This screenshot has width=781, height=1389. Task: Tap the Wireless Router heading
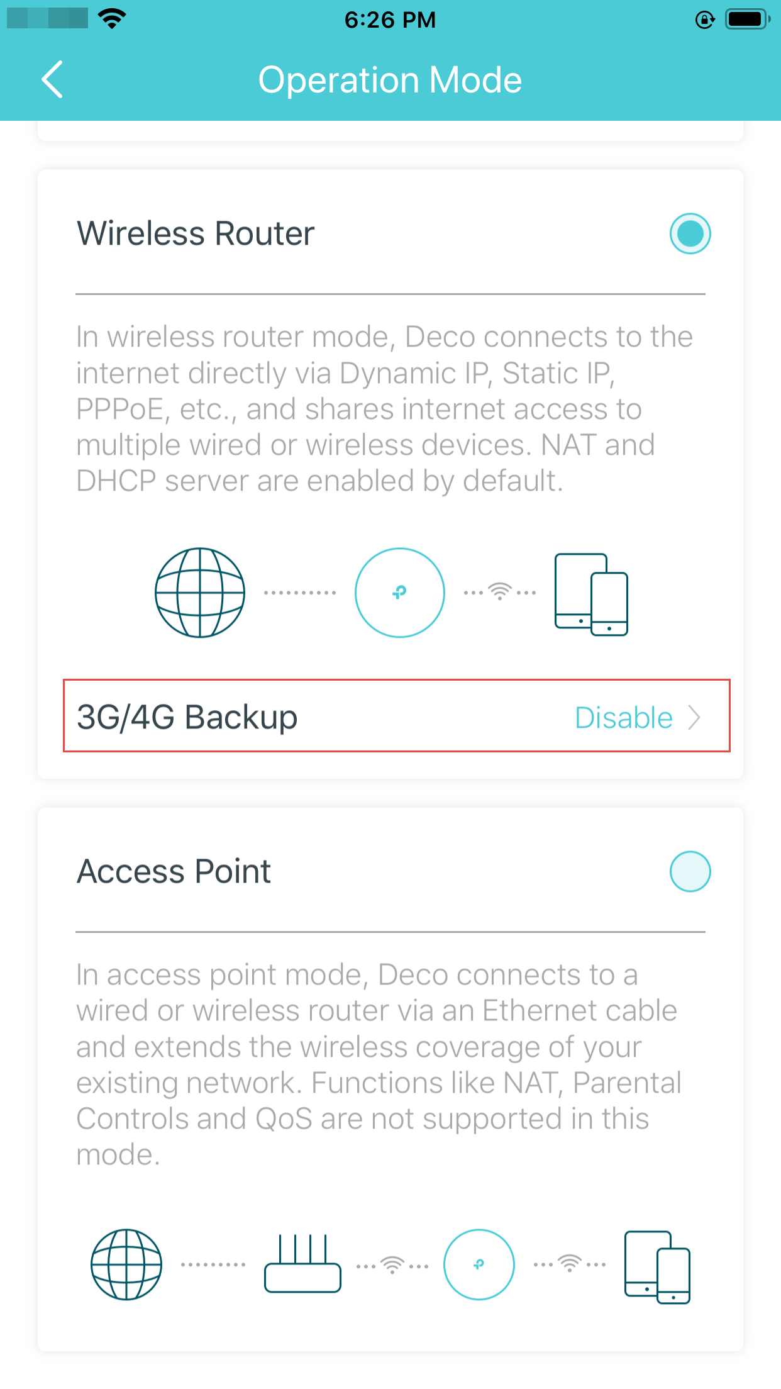click(x=196, y=233)
